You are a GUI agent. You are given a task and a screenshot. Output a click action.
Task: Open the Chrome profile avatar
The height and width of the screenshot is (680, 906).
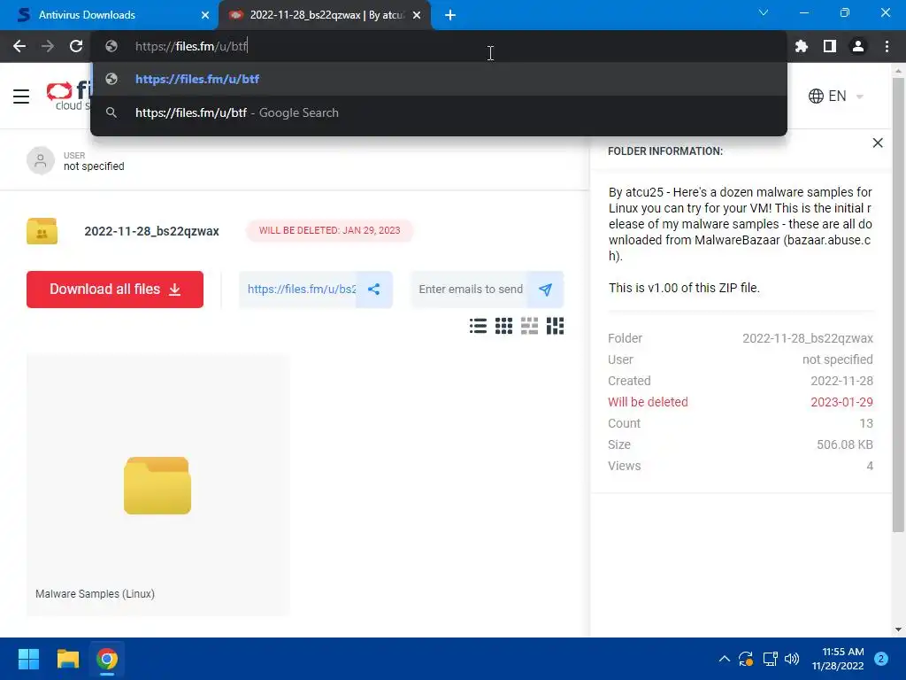tap(858, 46)
